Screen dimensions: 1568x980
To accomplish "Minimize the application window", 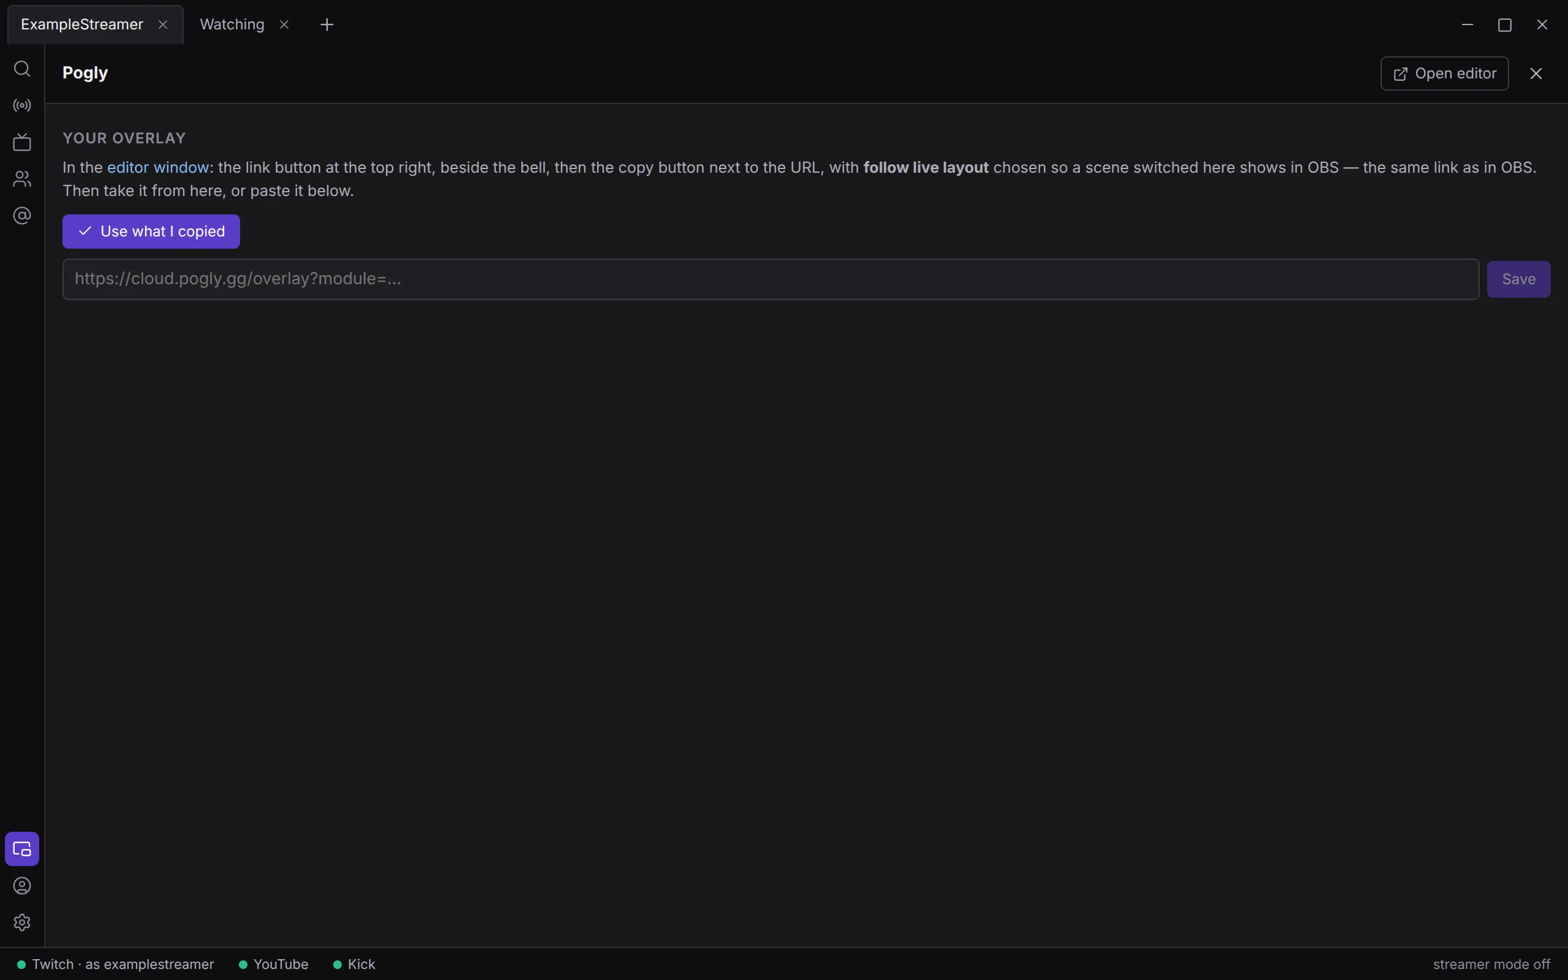I will coord(1468,24).
